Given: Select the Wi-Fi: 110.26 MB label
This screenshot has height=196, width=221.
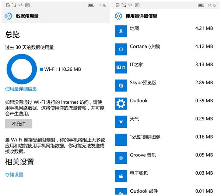Looking at the screenshot, I should 63,69.
